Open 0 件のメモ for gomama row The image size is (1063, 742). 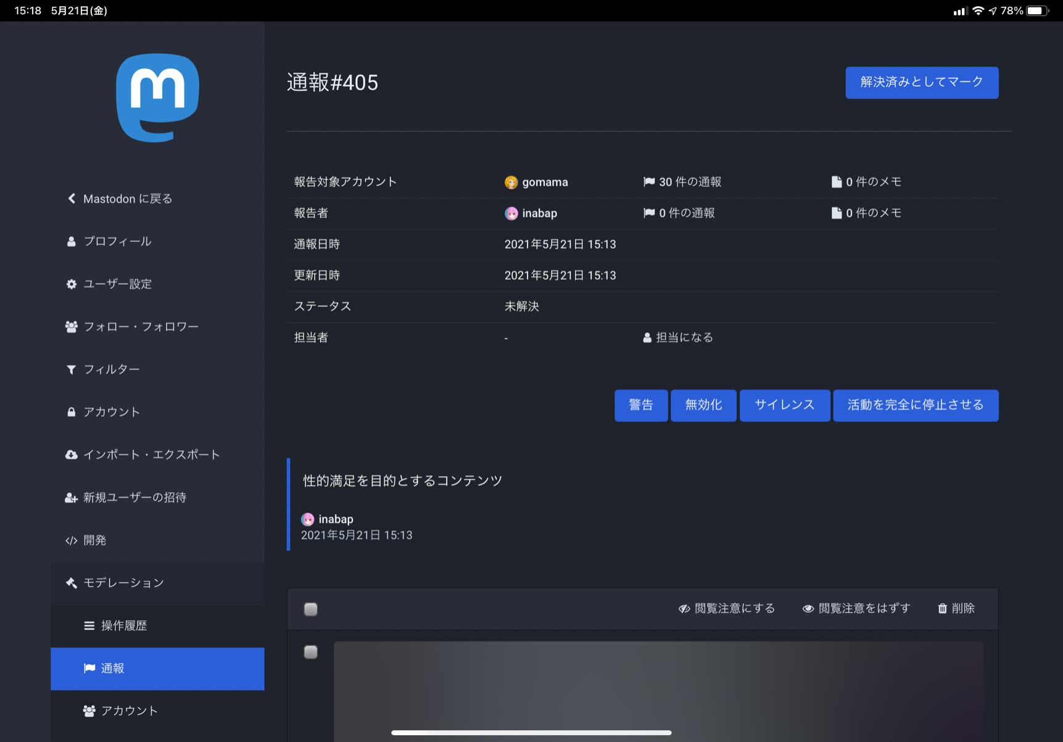click(867, 182)
